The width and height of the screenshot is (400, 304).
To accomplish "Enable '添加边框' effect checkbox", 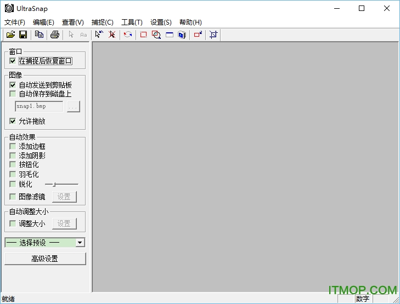I will 13,146.
